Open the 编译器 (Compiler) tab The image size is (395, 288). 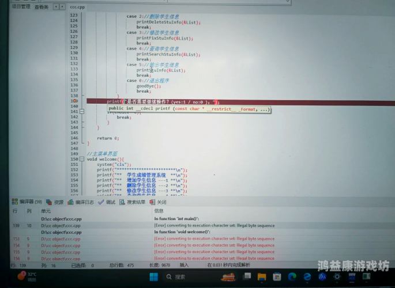point(27,202)
